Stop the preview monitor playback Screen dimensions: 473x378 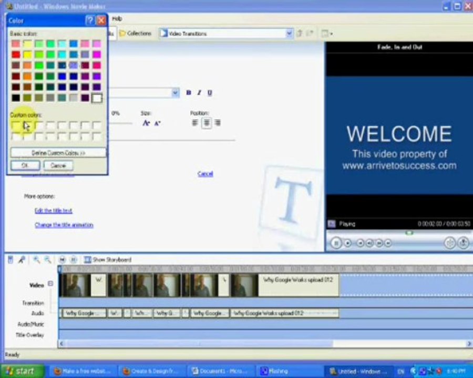[347, 243]
